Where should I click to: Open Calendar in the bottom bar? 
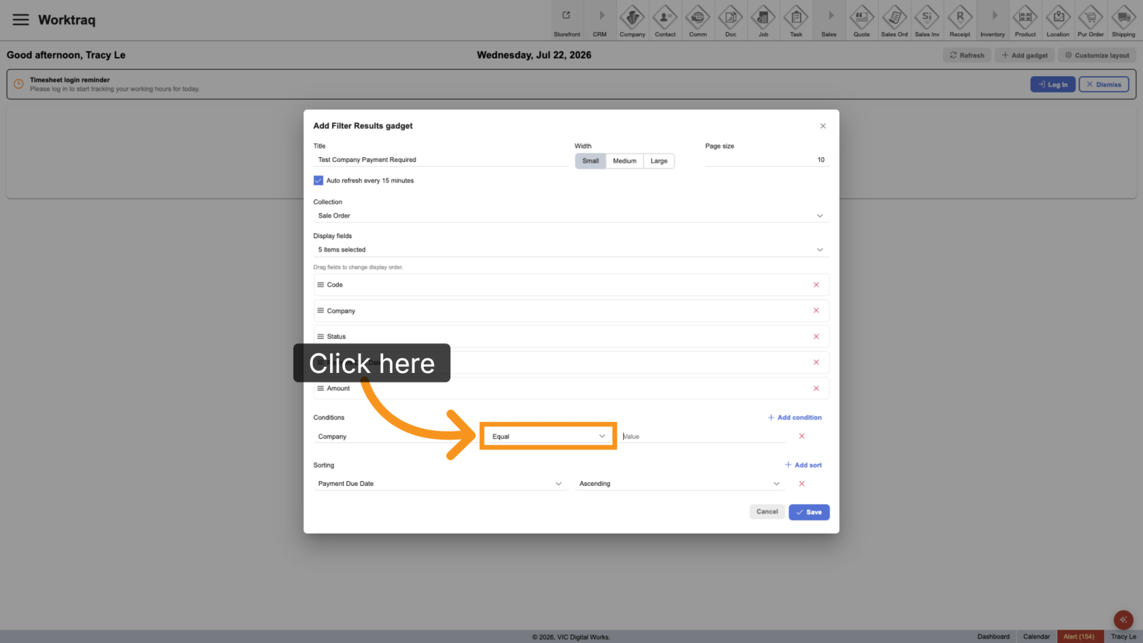coord(1036,637)
